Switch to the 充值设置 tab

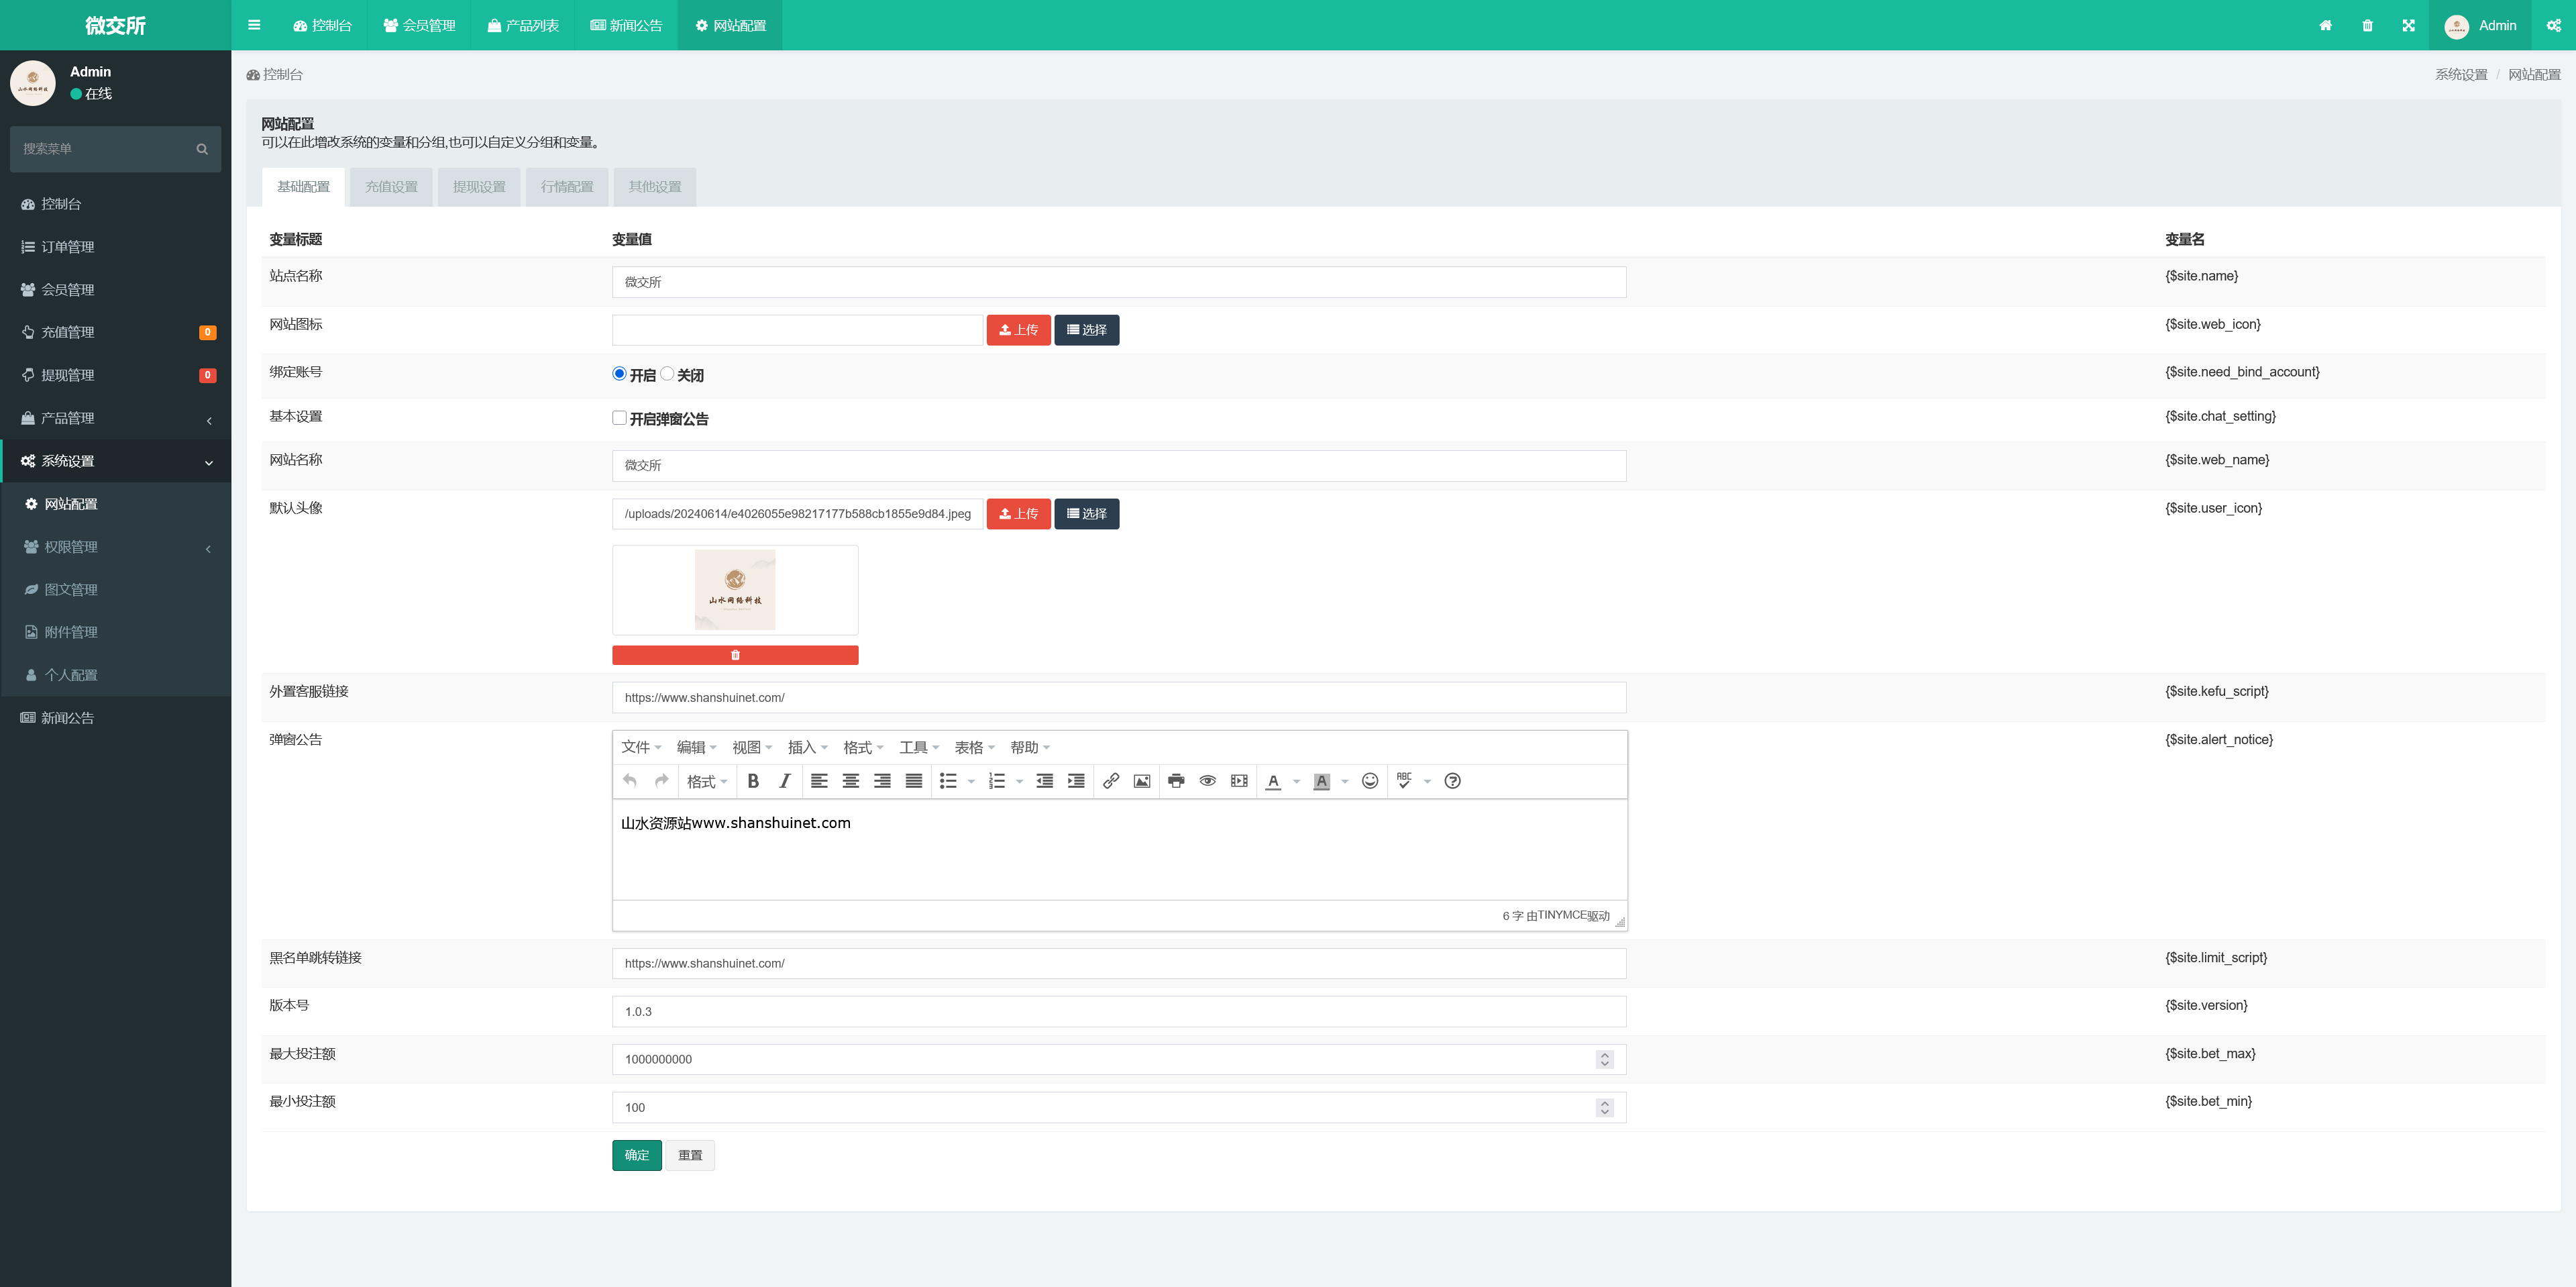(391, 187)
